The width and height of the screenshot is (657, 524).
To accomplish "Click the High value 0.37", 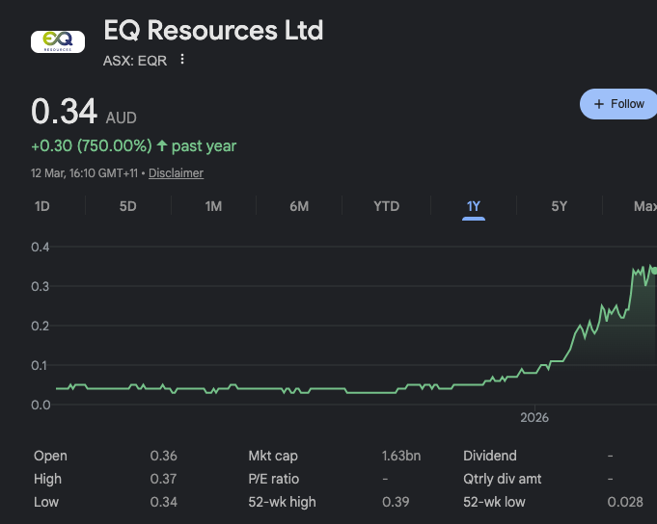I will [163, 479].
